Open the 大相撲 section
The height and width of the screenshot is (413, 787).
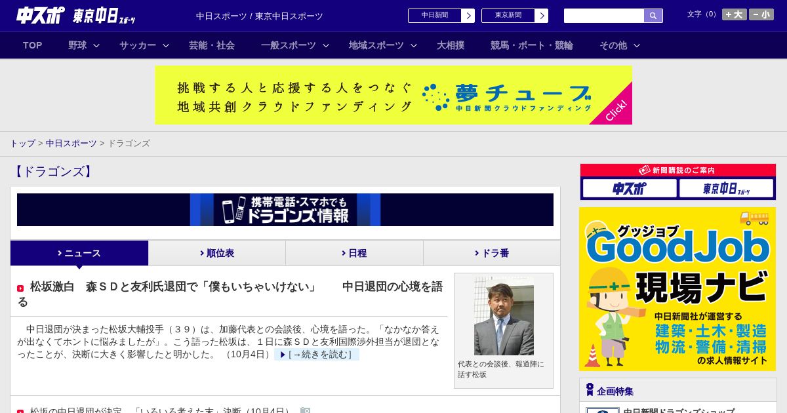451,45
